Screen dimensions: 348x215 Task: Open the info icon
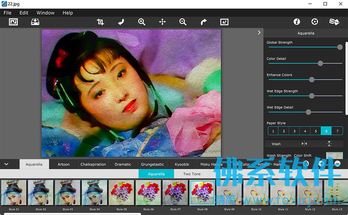(x=297, y=22)
